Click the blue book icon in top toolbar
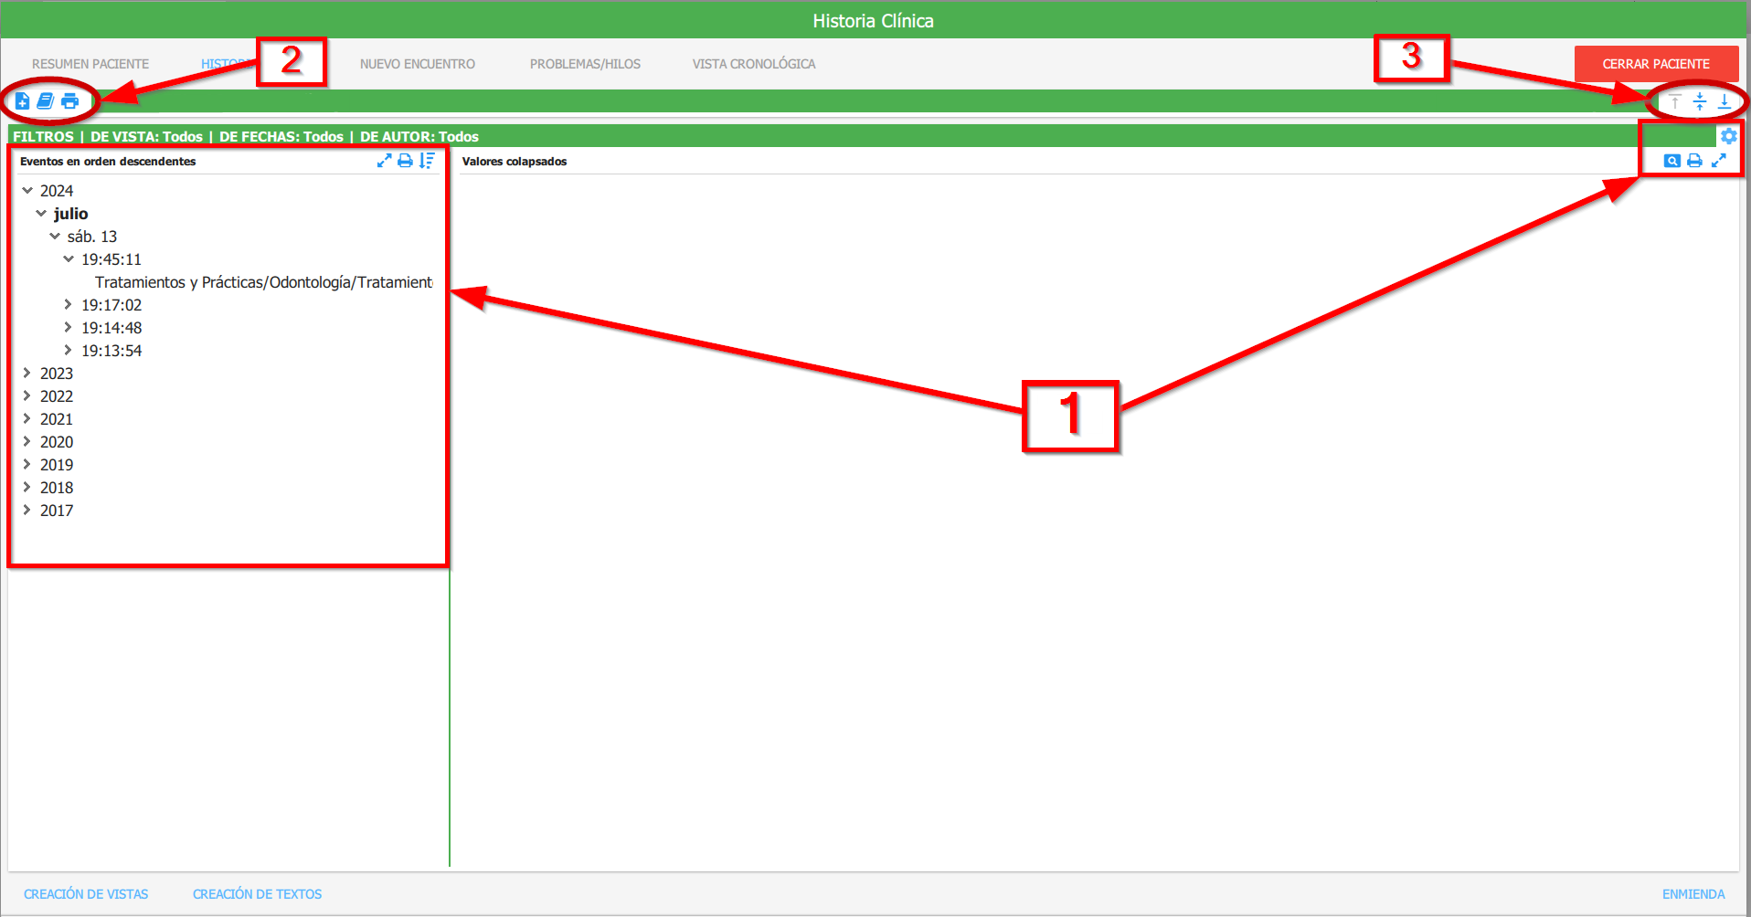The height and width of the screenshot is (917, 1751). point(45,101)
